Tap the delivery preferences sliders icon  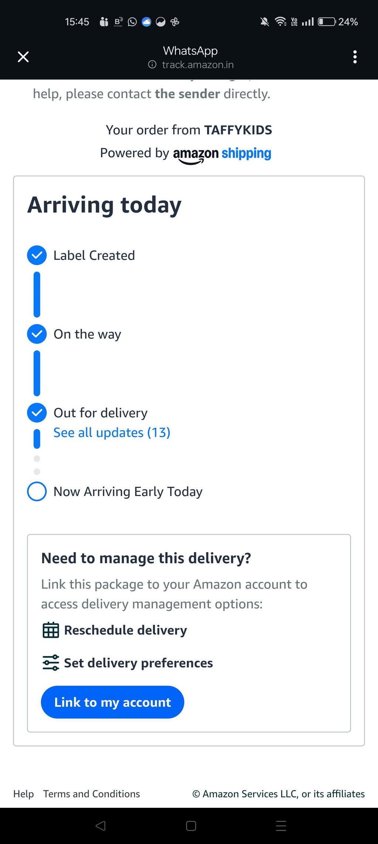click(51, 663)
